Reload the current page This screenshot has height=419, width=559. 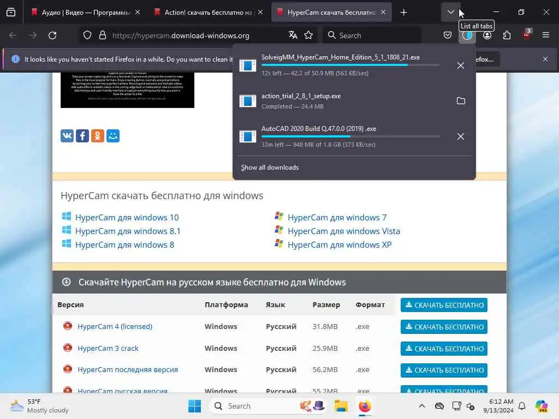[52, 35]
